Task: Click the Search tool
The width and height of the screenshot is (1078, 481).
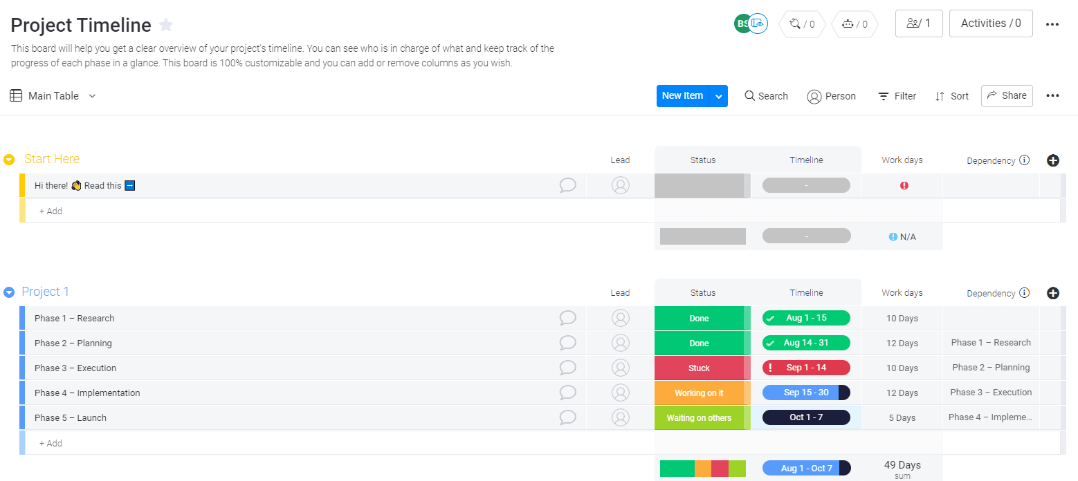Action: pos(766,96)
